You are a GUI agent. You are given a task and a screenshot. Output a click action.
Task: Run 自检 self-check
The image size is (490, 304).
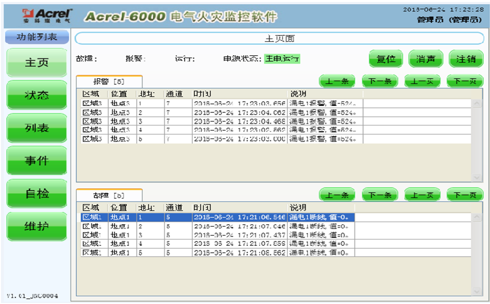tap(37, 194)
